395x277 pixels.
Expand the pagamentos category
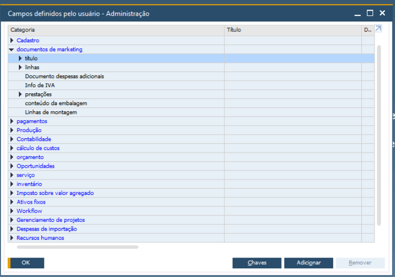[12, 121]
